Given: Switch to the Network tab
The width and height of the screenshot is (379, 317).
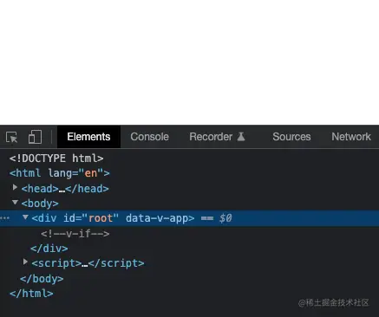Looking at the screenshot, I should click(351, 137).
